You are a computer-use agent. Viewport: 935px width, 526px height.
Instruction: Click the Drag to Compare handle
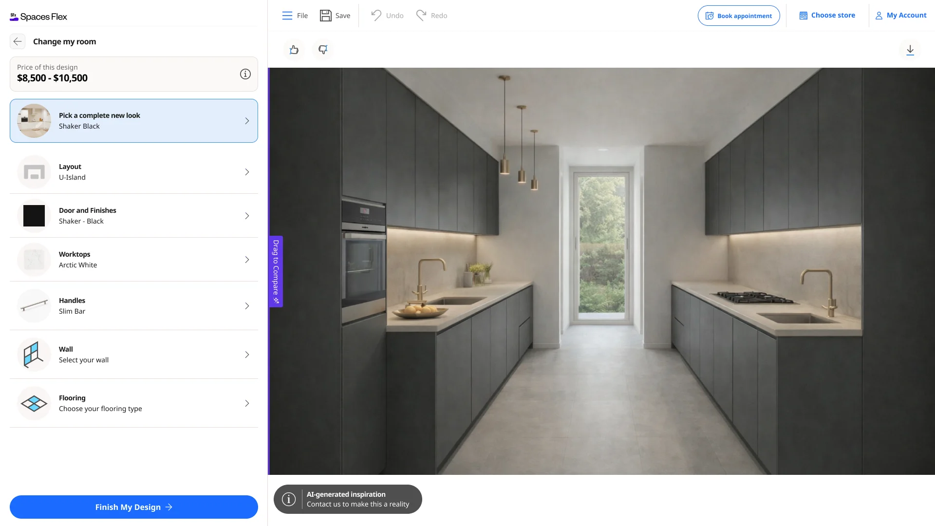click(x=276, y=271)
